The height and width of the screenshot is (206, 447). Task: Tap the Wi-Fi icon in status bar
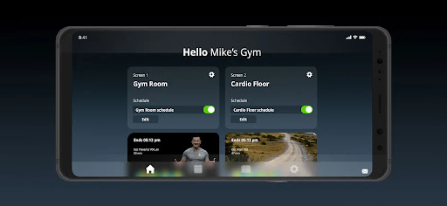tap(355, 37)
